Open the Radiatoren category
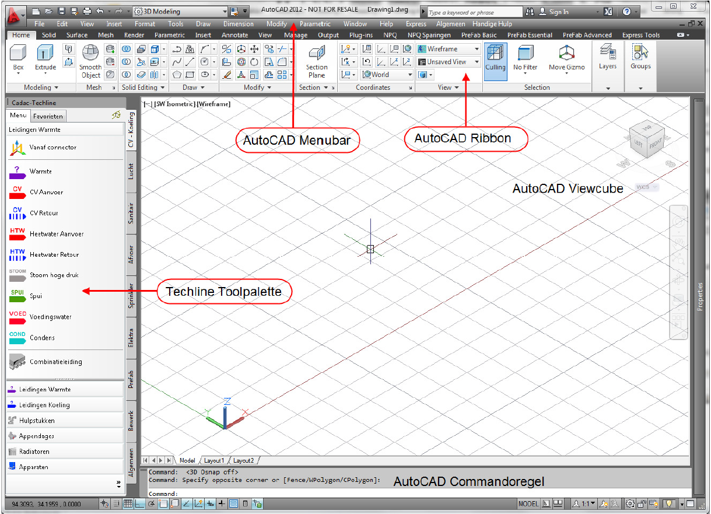Viewport: 711px width, 514px height. point(64,452)
